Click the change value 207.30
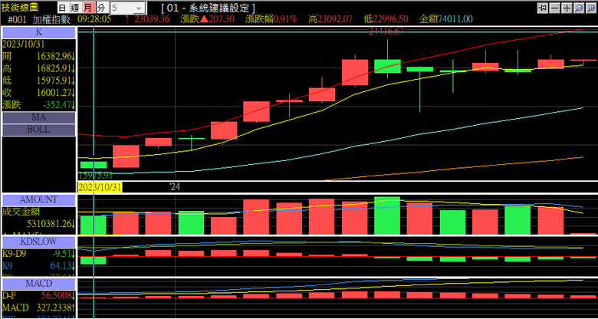Image resolution: width=598 pixels, height=319 pixels. click(222, 19)
